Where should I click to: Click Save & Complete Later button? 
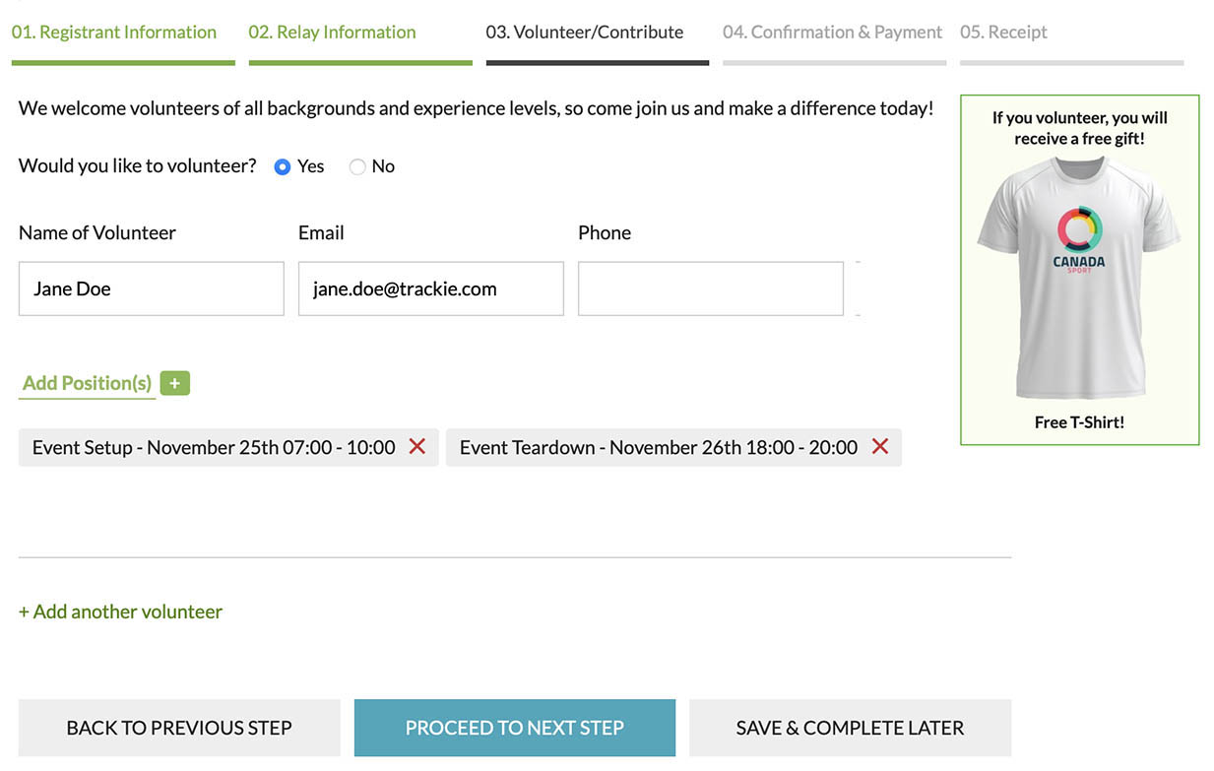[850, 728]
